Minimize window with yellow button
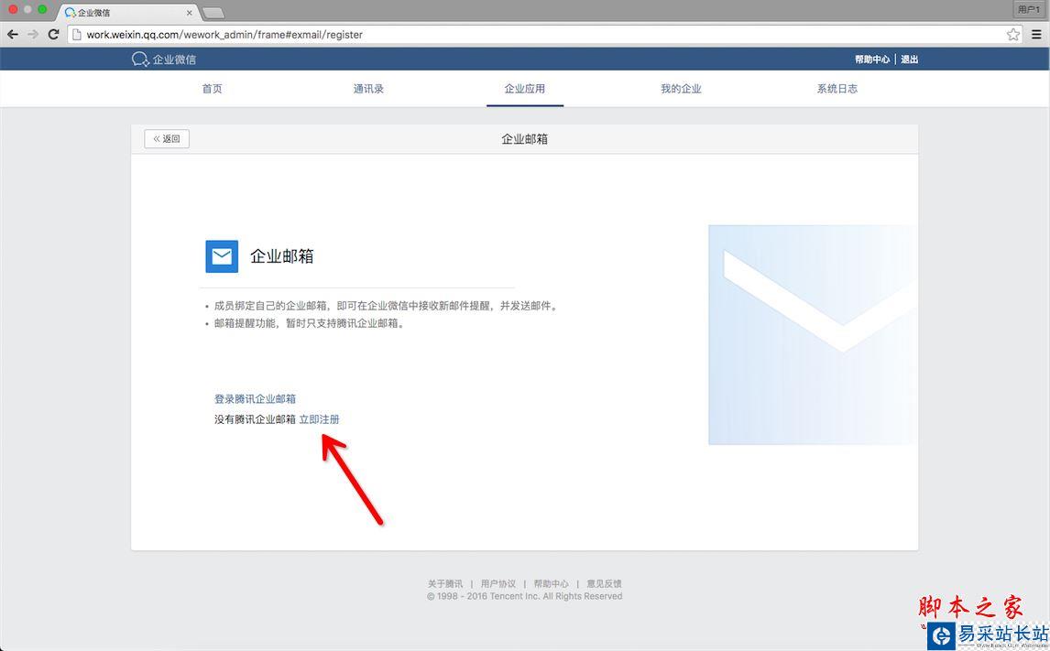This screenshot has width=1050, height=651. [x=27, y=9]
